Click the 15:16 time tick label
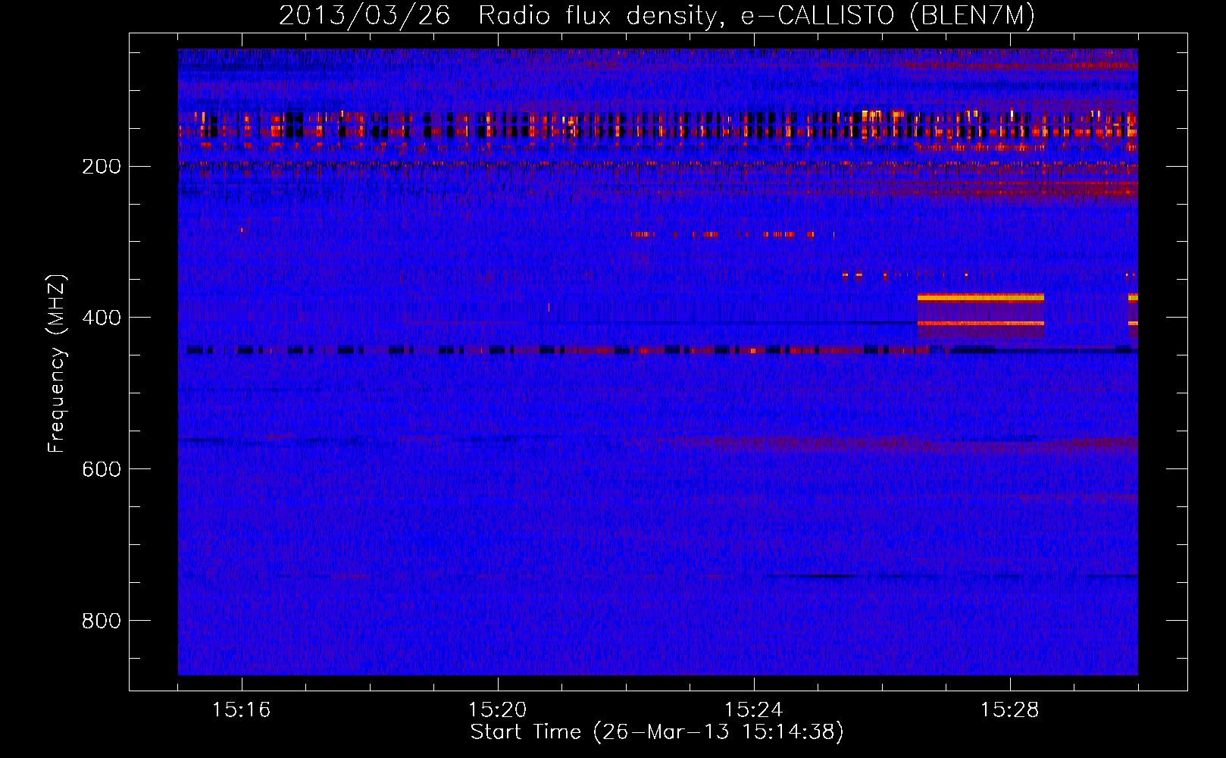The image size is (1226, 758). [242, 709]
